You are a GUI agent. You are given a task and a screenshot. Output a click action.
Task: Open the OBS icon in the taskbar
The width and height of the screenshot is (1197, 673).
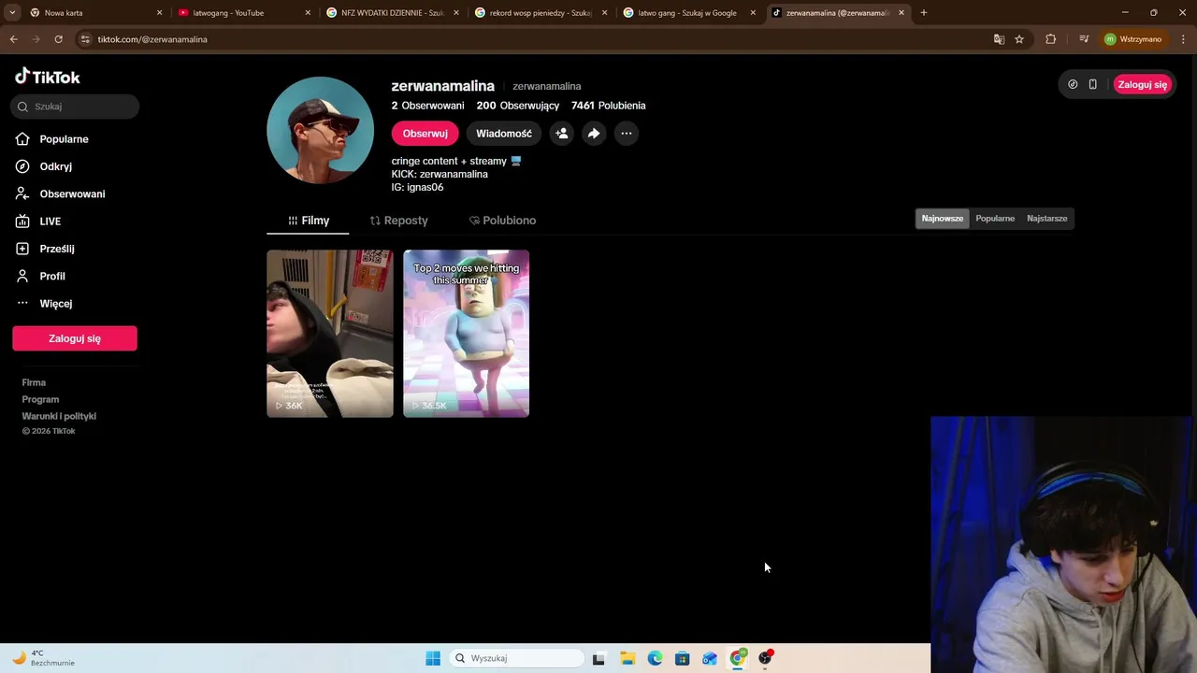765,658
